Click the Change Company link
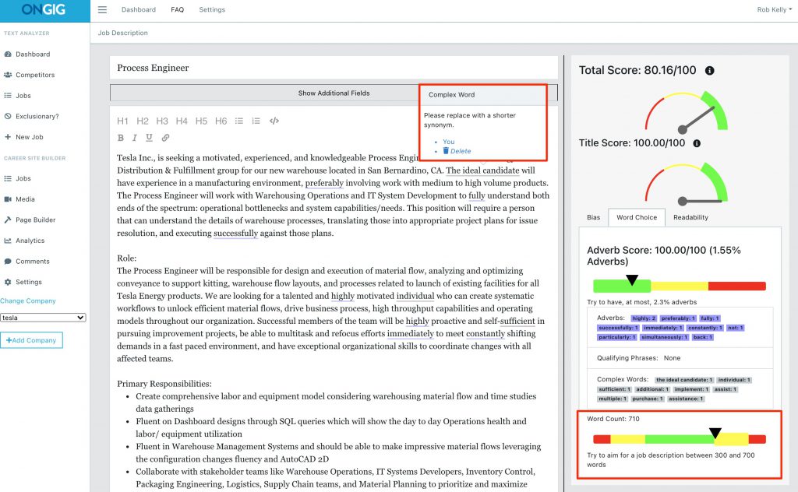 [x=28, y=301]
